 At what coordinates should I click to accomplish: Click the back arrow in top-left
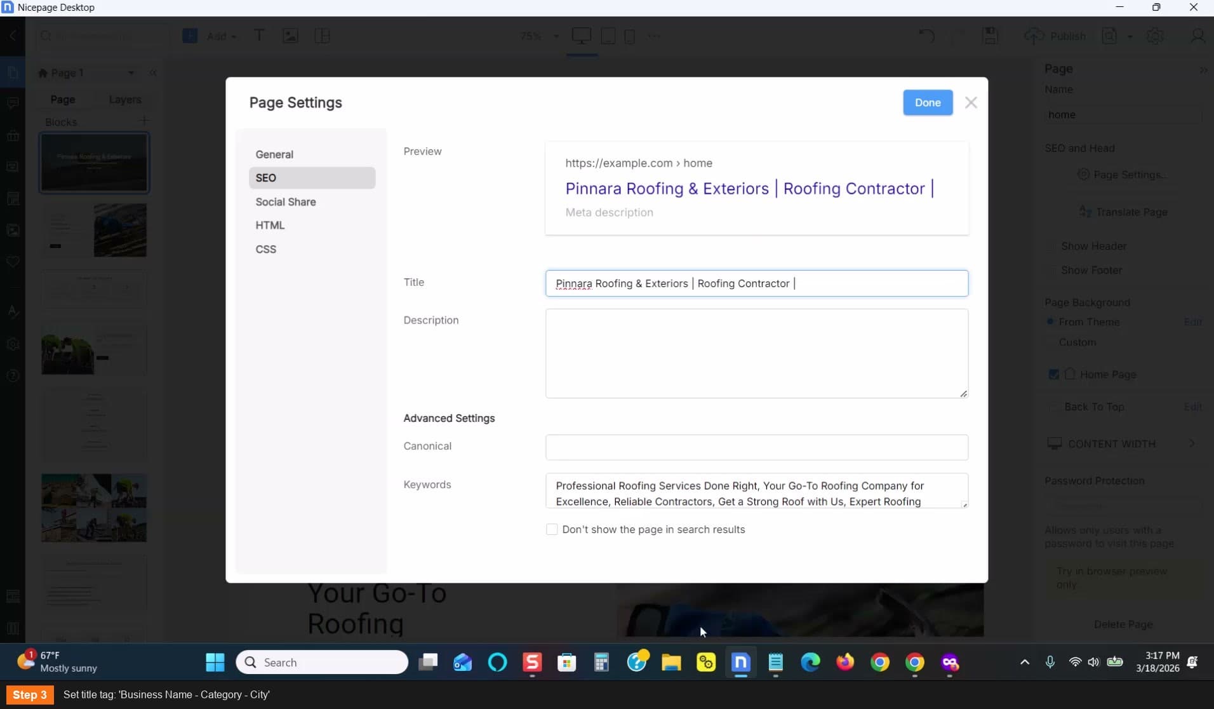point(12,36)
